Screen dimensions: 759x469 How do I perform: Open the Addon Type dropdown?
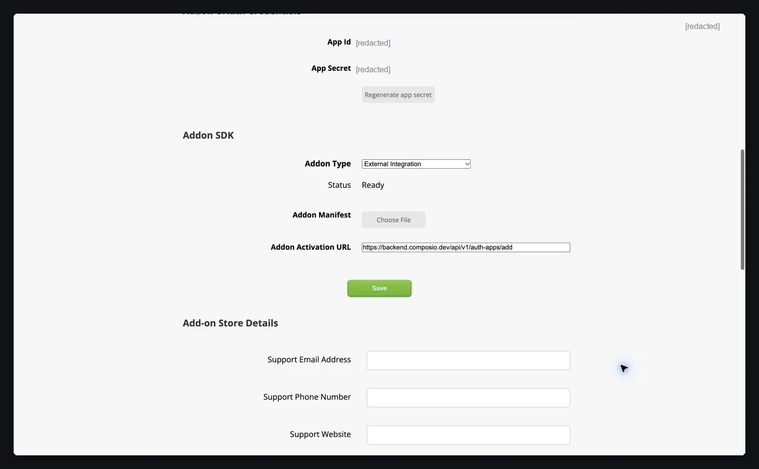click(x=416, y=164)
